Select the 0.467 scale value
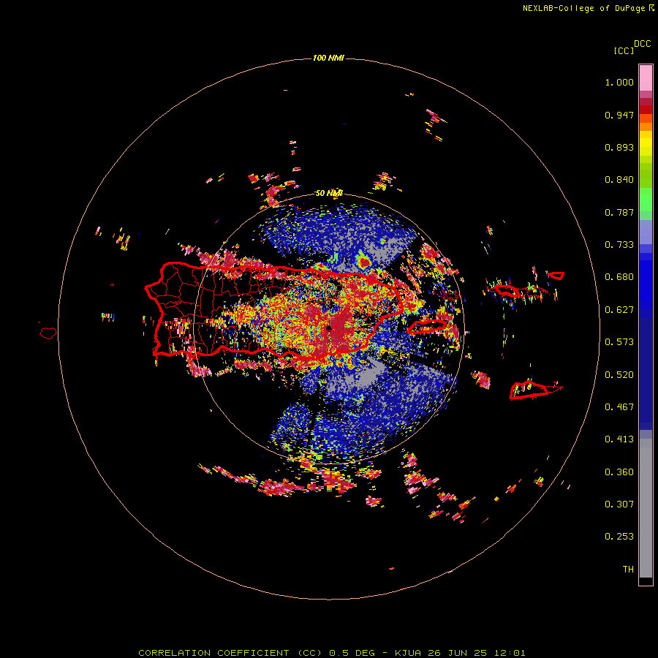658x658 pixels. [619, 407]
